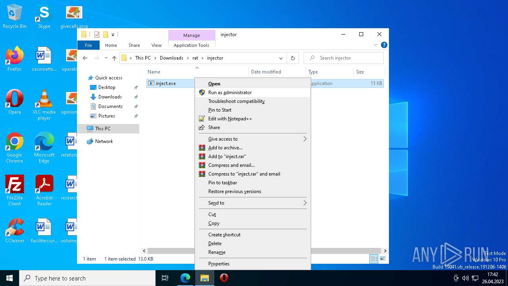Viewport: 508px width, 286px height.
Task: Switch to details view layout icon
Action: pyautogui.click(x=374, y=259)
